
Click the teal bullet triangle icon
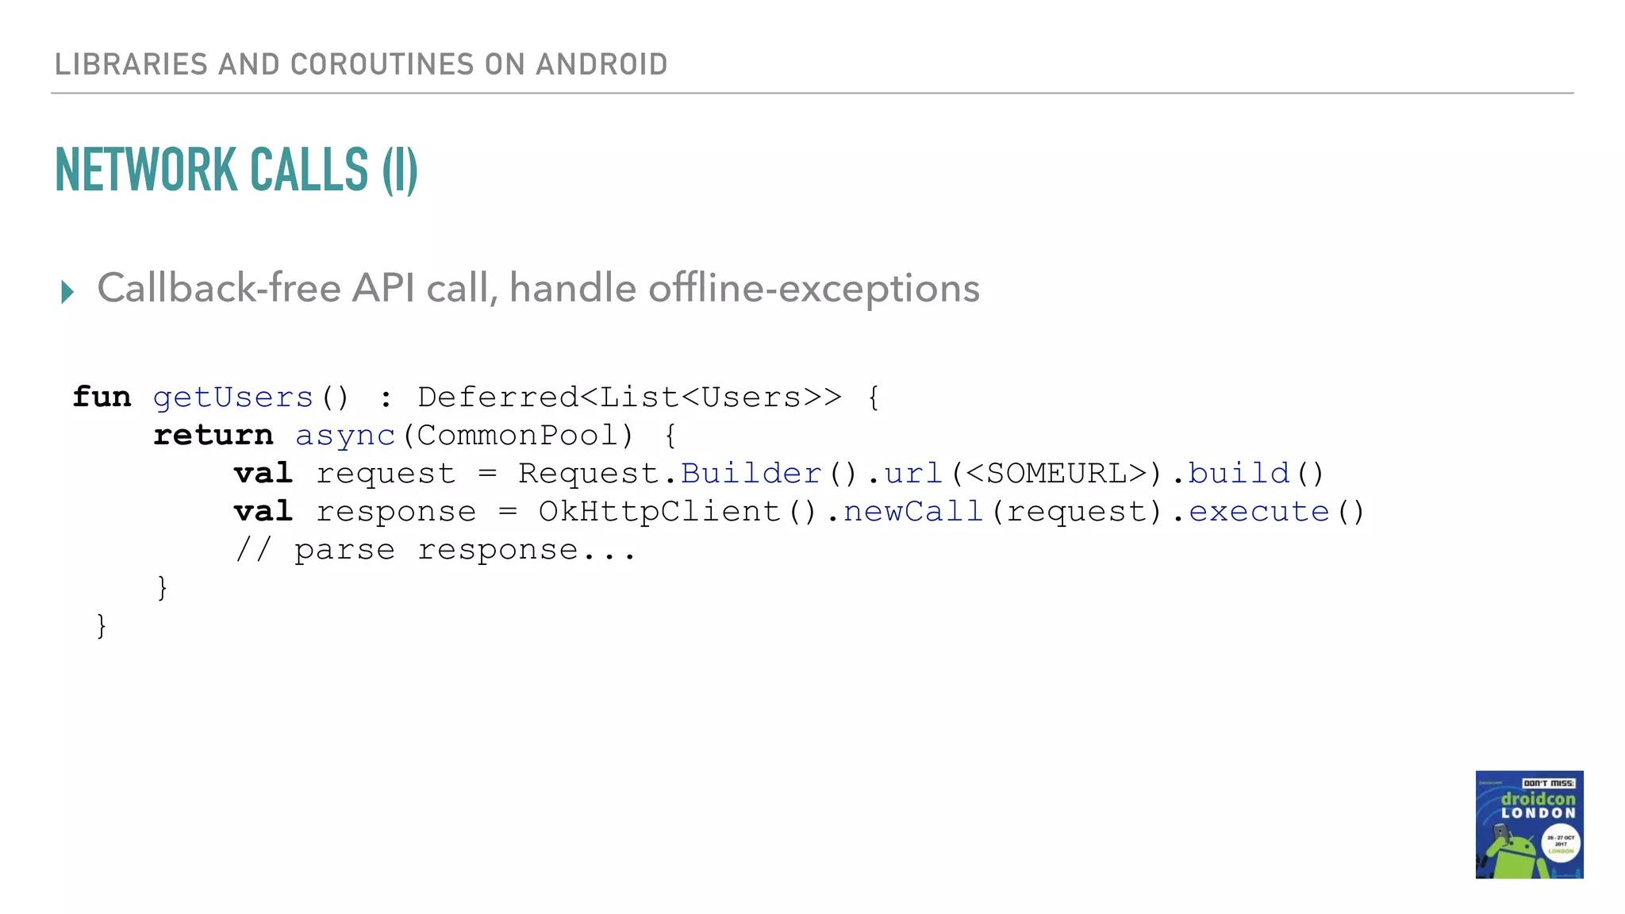coord(67,292)
